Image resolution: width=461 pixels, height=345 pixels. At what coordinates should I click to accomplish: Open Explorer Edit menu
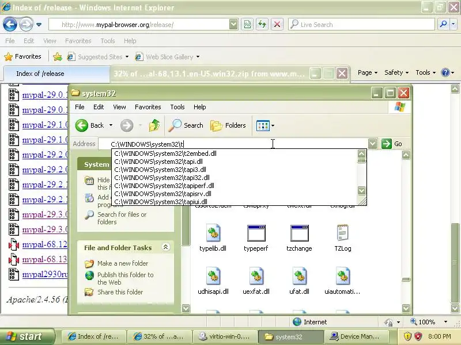coord(99,107)
